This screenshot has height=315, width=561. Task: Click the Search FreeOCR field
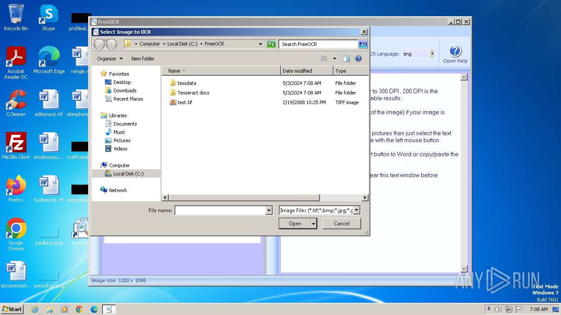click(x=318, y=44)
